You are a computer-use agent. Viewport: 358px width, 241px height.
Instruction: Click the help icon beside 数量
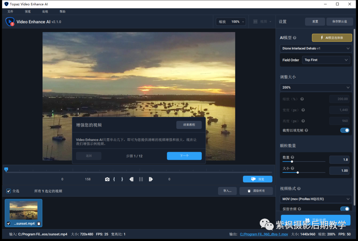[292, 157]
